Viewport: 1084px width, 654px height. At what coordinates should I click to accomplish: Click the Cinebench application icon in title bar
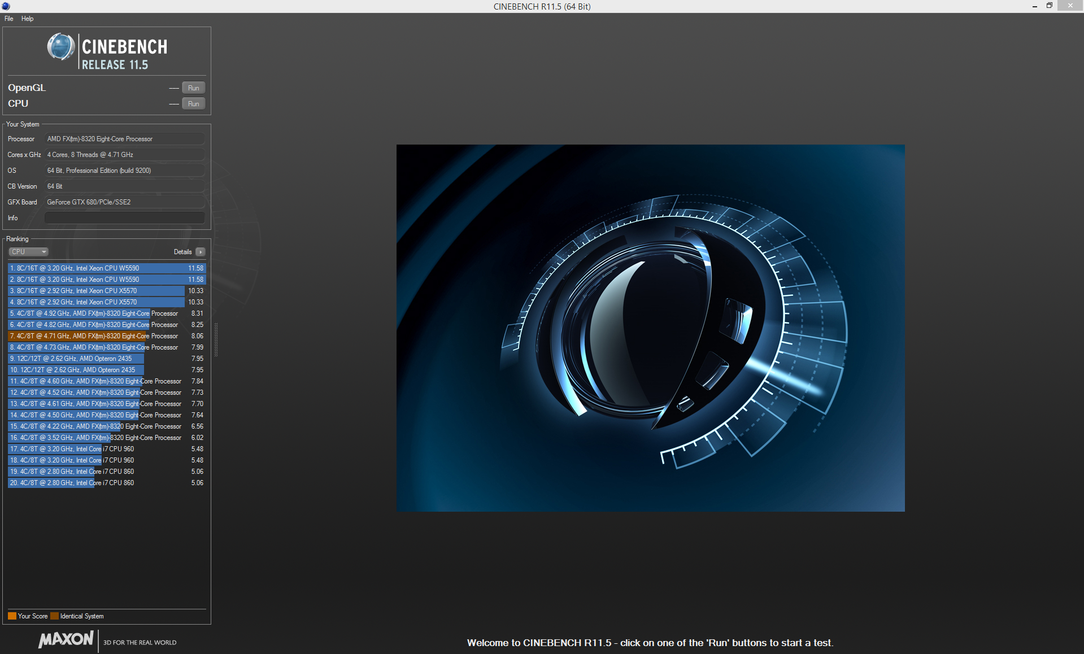click(x=6, y=6)
